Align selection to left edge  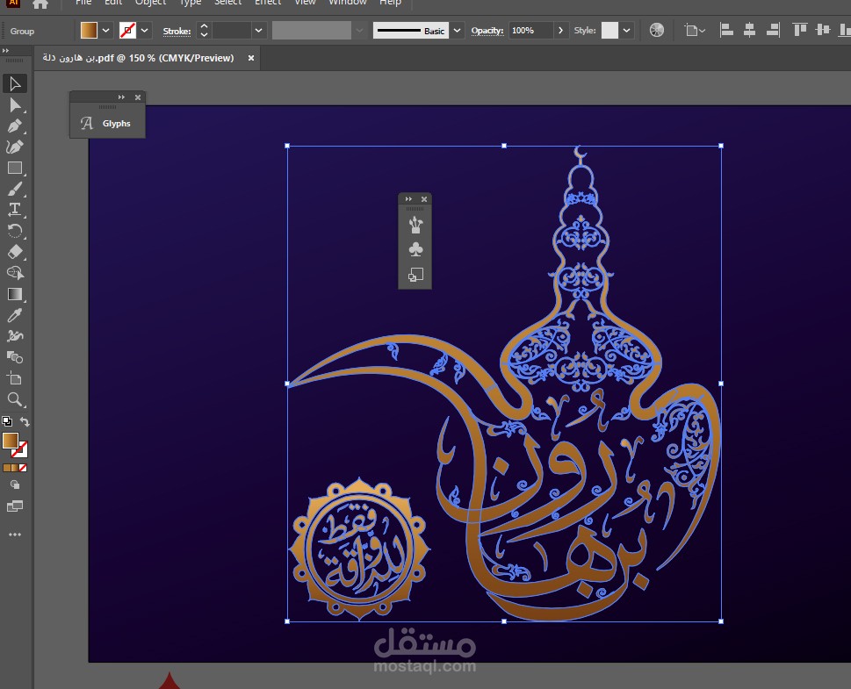coord(726,30)
